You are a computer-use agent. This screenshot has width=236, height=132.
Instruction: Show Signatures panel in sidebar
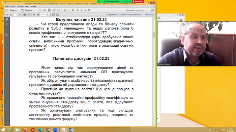pyautogui.click(x=7, y=35)
